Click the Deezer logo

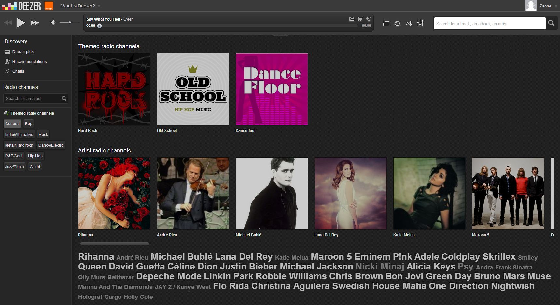point(21,6)
